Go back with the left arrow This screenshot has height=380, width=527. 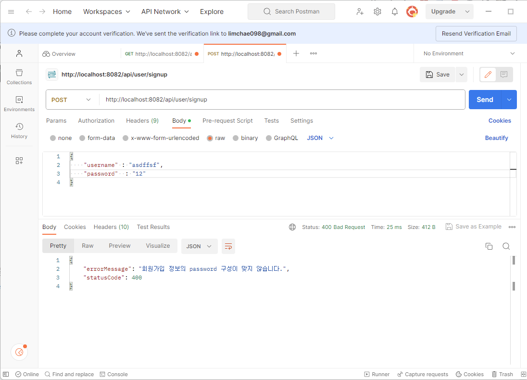29,12
